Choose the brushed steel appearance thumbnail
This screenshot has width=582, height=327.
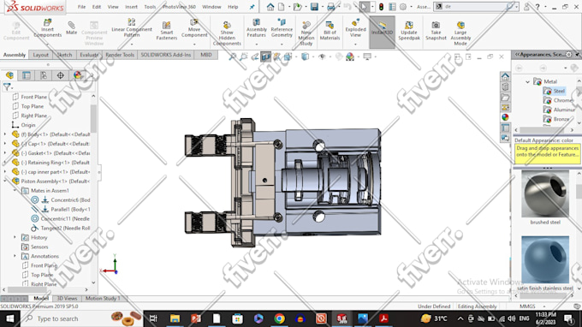click(545, 194)
